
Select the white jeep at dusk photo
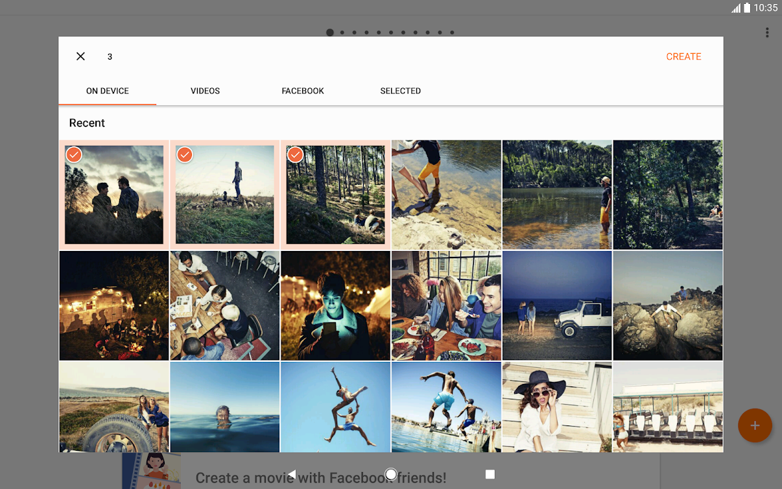coord(557,305)
